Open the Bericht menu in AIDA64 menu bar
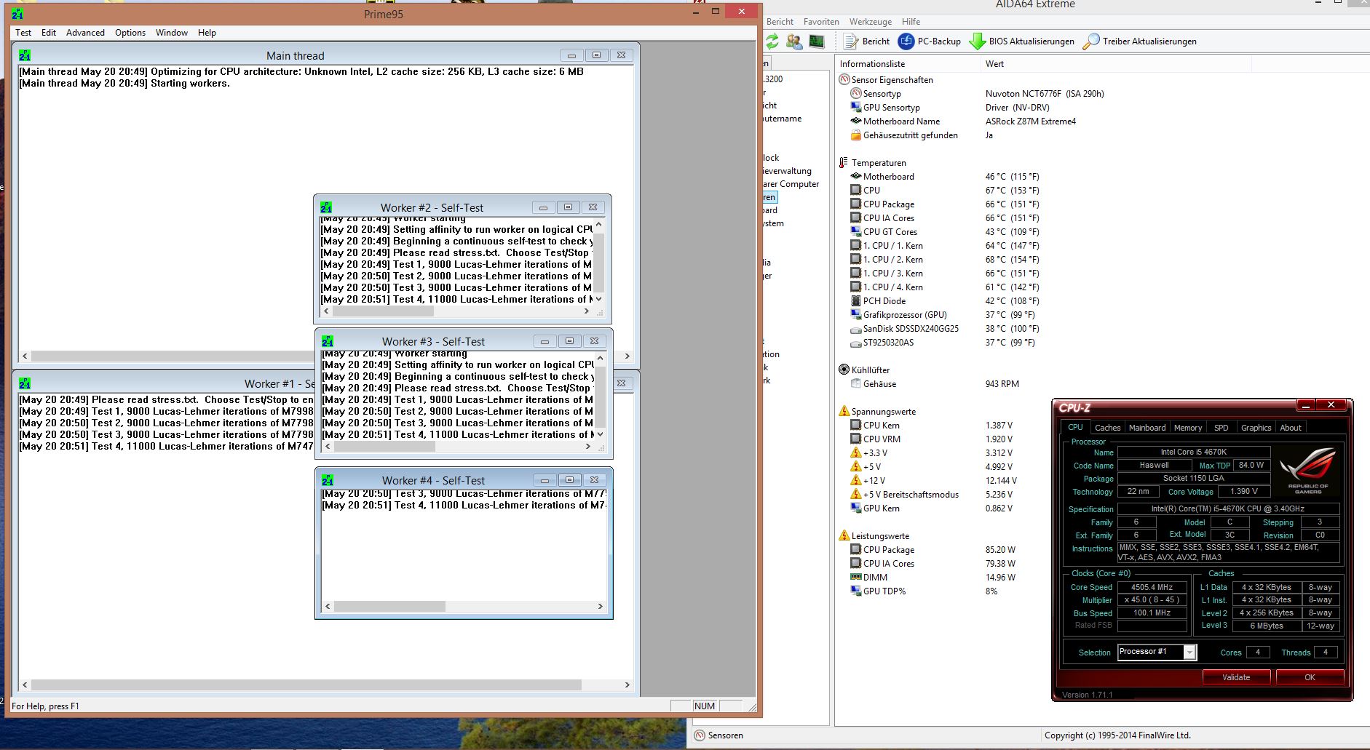This screenshot has width=1370, height=750. [780, 22]
